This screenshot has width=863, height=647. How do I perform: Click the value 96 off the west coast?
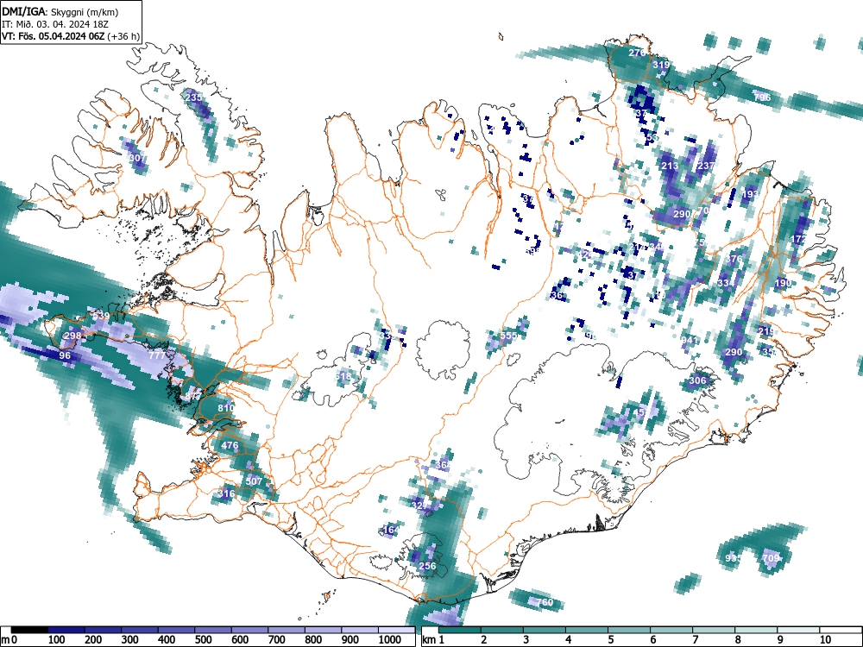pyautogui.click(x=65, y=356)
